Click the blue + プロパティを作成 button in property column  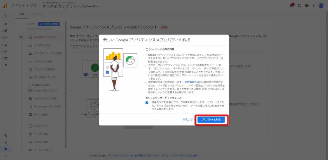point(49,24)
